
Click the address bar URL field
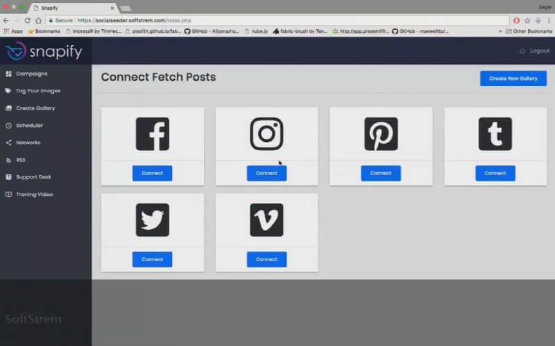[x=277, y=21]
